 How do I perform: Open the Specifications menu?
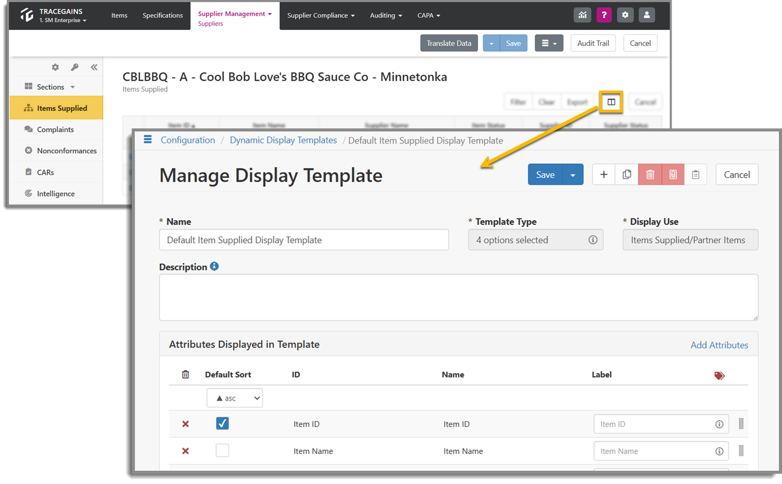(163, 15)
